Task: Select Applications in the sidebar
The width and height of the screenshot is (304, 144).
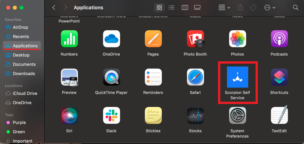Action: tap(22, 46)
